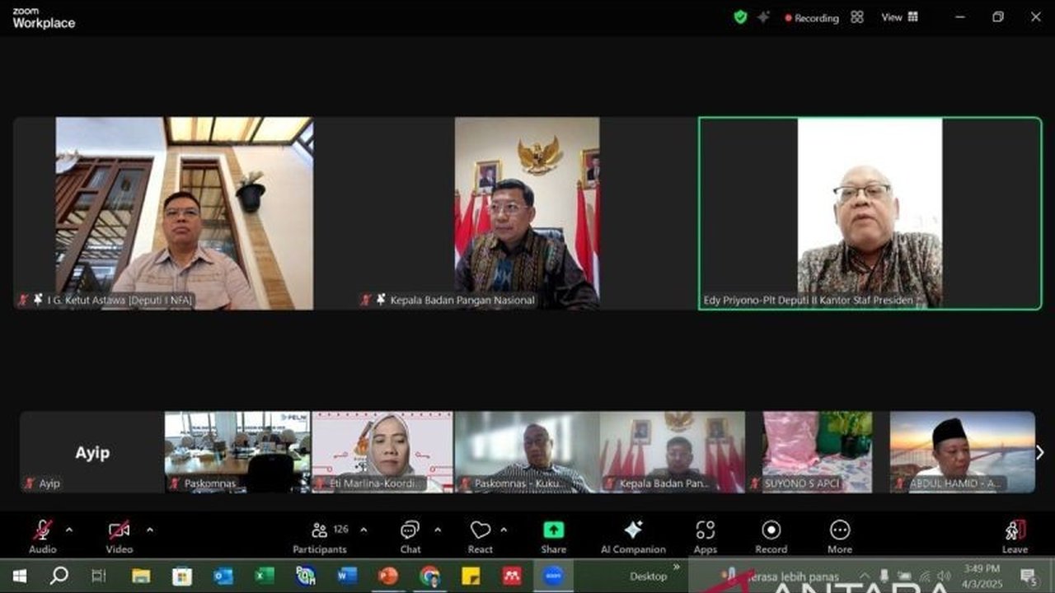Open the Windows Start menu
Screen dimensions: 1055x593
pos(18,577)
